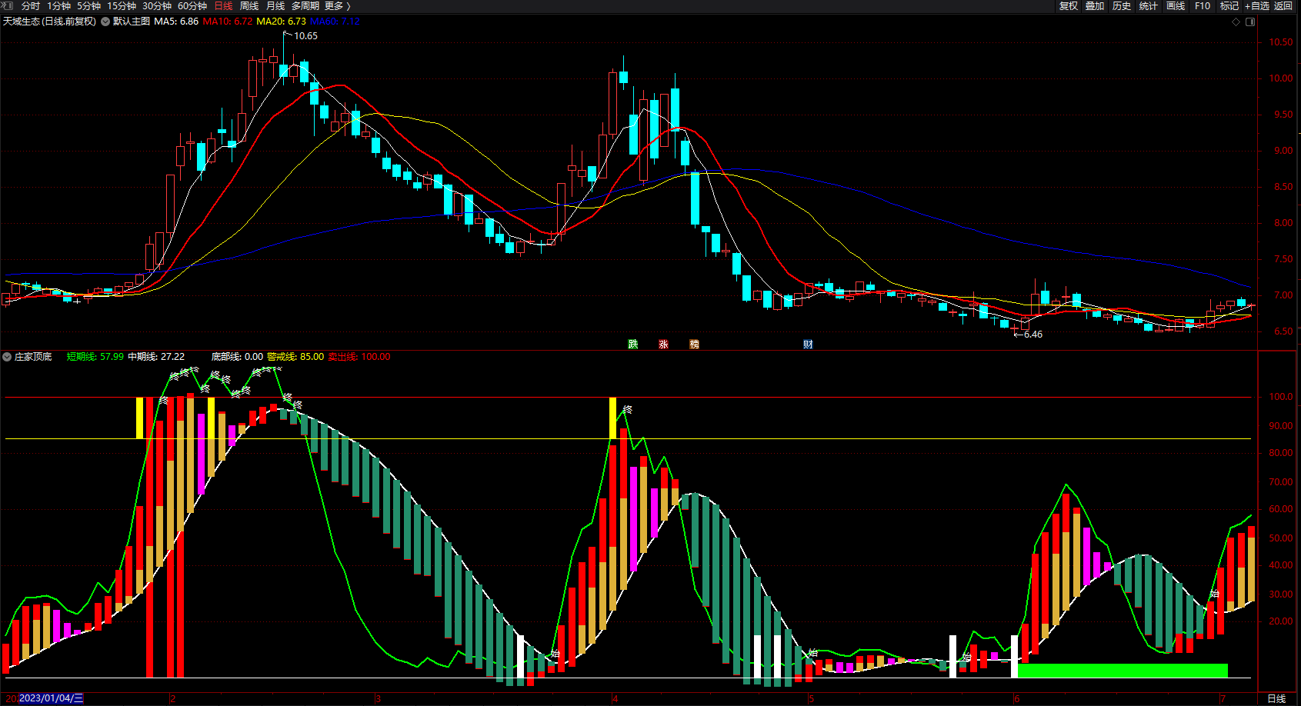Click the blue 财 event marker
Image resolution: width=1301 pixels, height=706 pixels.
808,344
